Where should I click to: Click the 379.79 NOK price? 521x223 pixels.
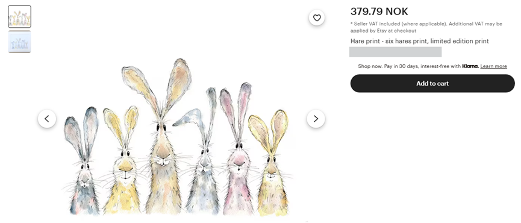(379, 11)
